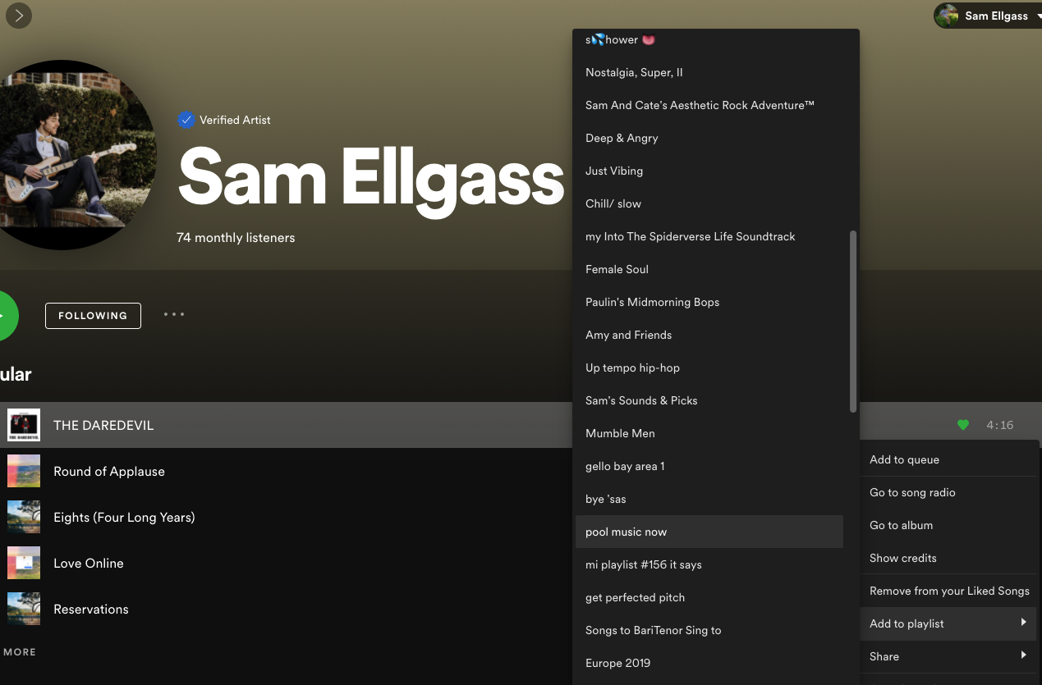Click the forward navigation arrow icon
The width and height of the screenshot is (1042, 685).
pos(18,16)
